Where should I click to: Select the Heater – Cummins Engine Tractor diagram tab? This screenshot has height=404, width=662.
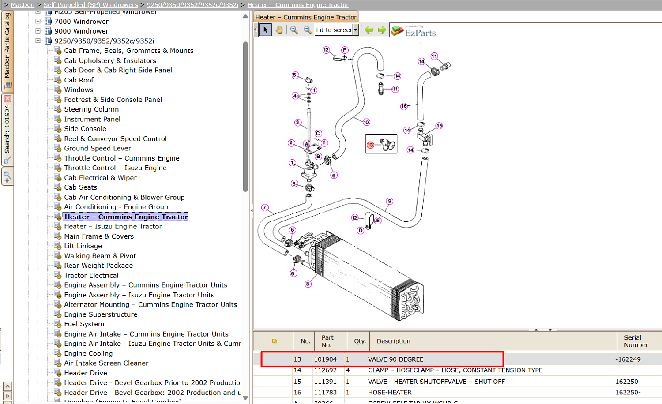click(306, 17)
